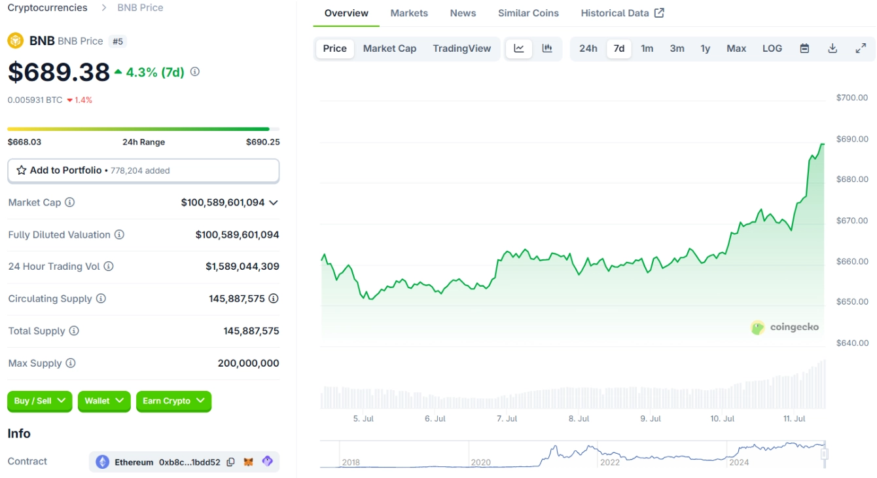Viewport: 877px width, 478px height.
Task: Click the Max Supply info icon
Action: (x=70, y=363)
